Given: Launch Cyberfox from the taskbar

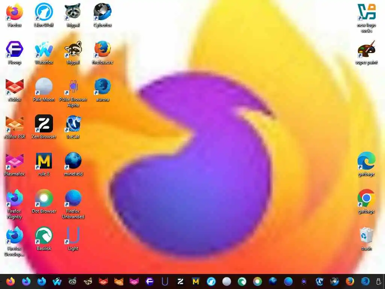Looking at the screenshot, I should point(335,281).
